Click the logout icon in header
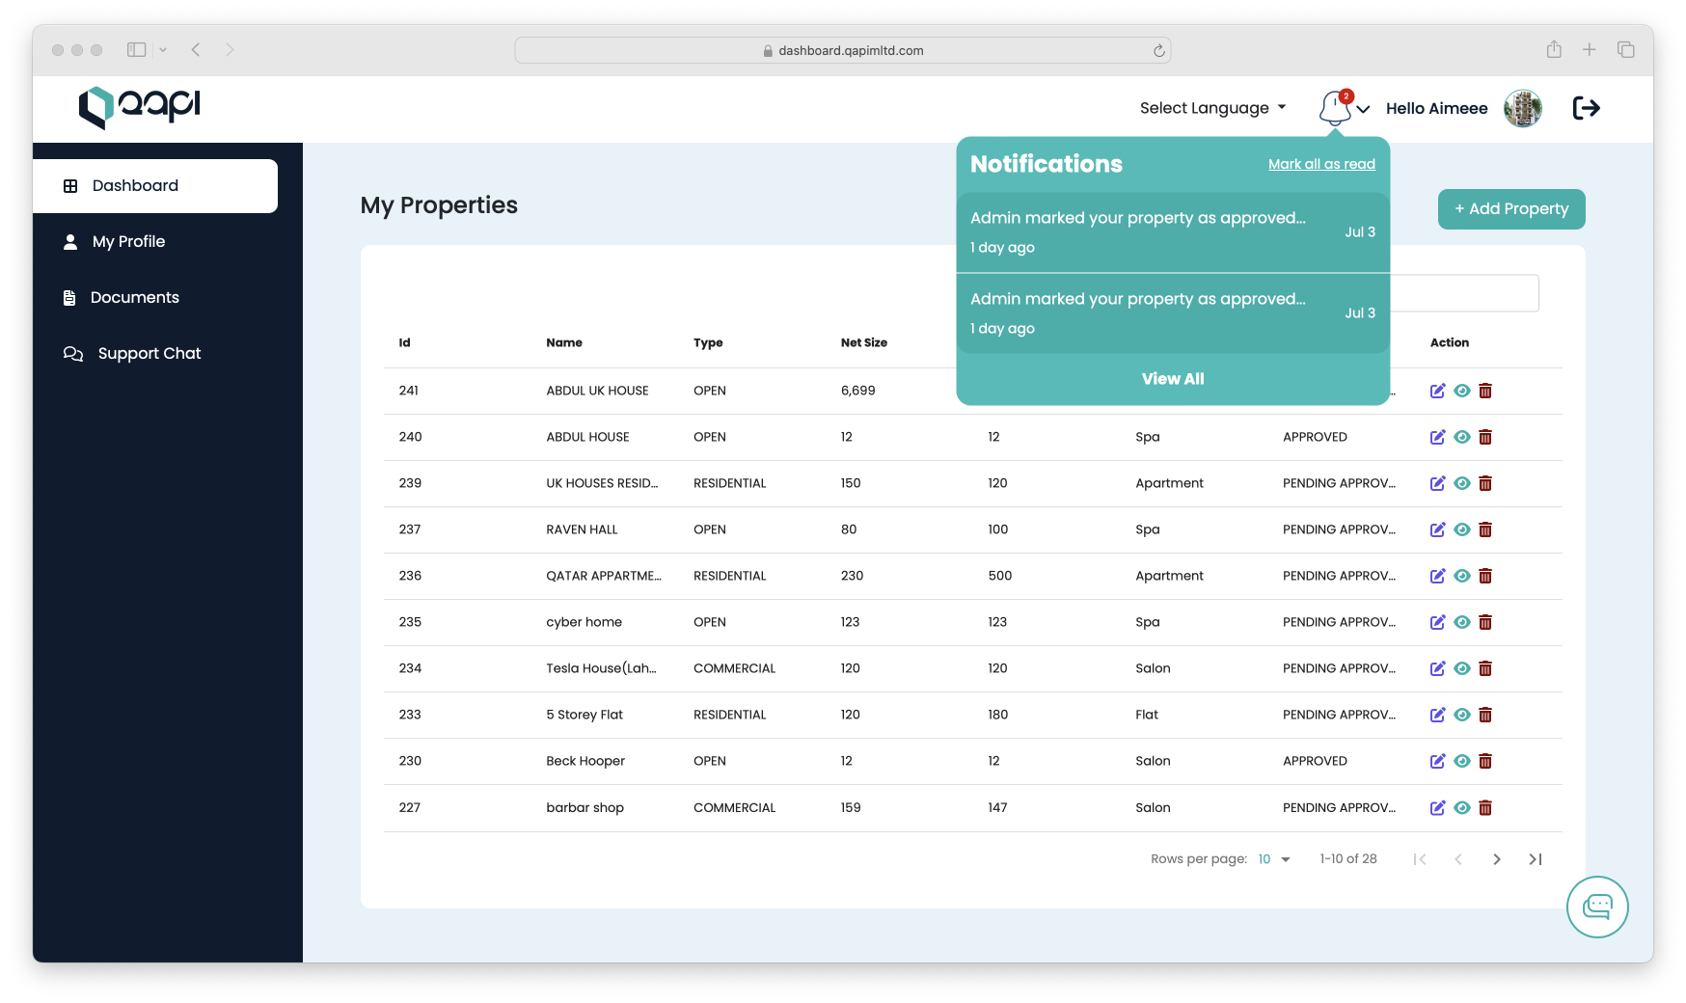 coord(1586,108)
